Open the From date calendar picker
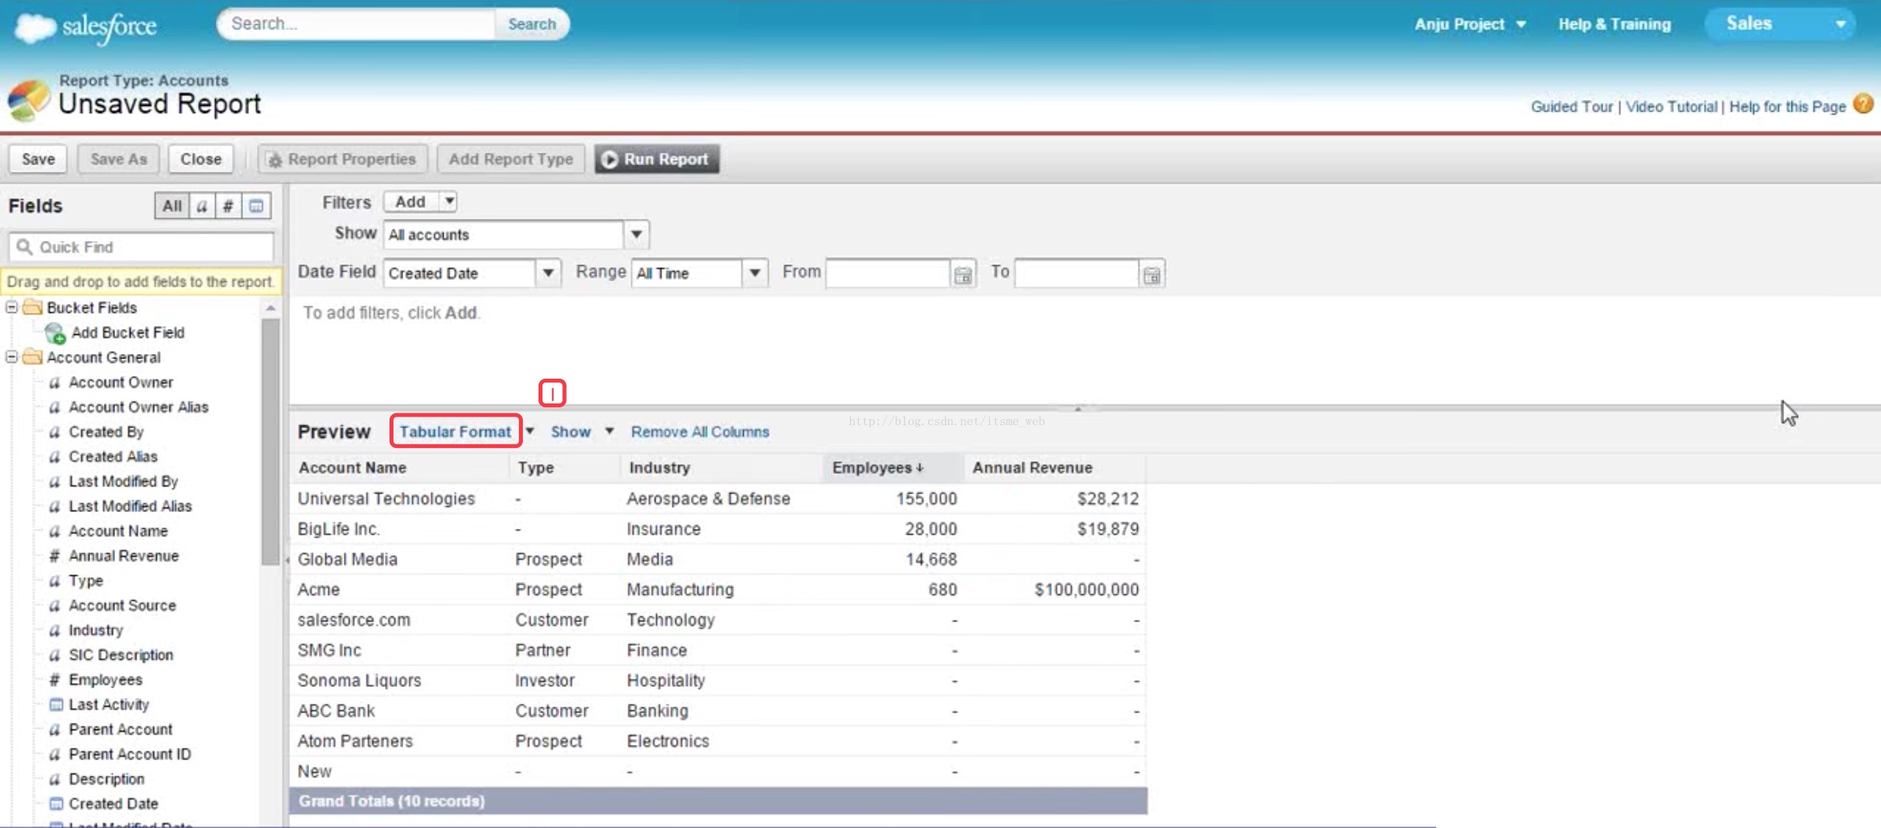The height and width of the screenshot is (828, 1881). click(x=963, y=274)
